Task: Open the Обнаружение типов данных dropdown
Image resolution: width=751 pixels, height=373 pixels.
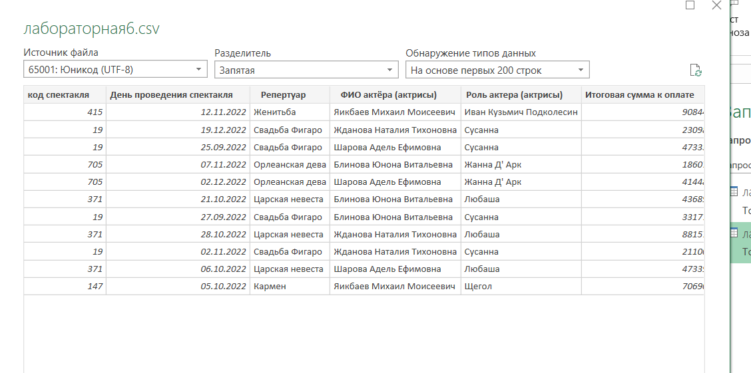Action: (497, 69)
